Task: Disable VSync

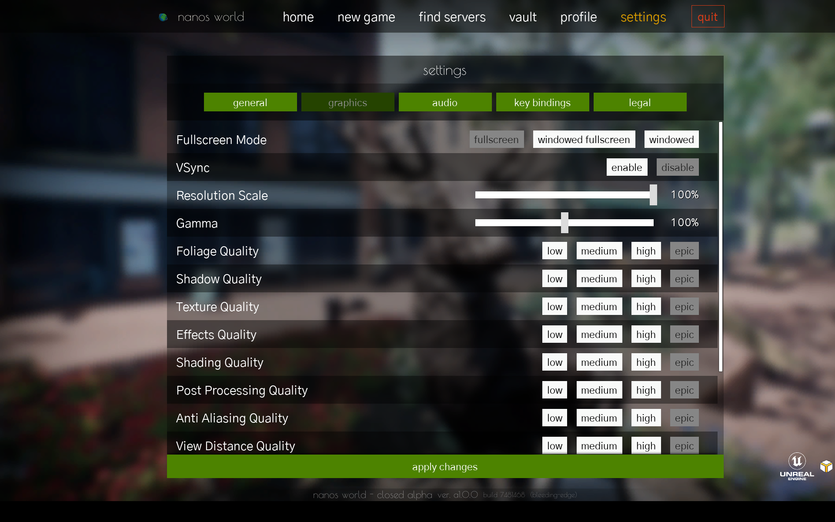Action: (x=677, y=167)
